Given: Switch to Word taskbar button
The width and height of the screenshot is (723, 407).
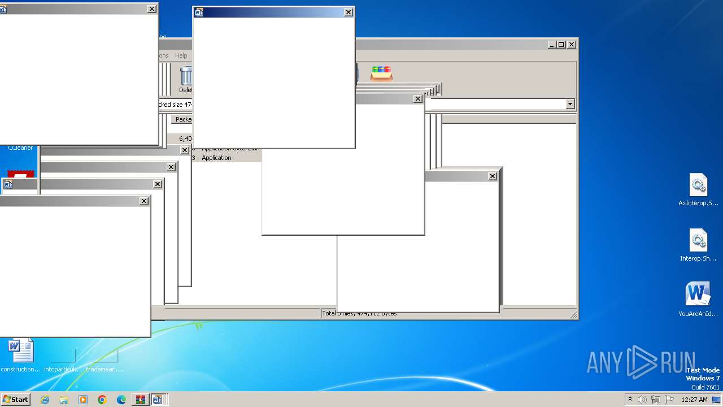Looking at the screenshot, I should pyautogui.click(x=158, y=400).
